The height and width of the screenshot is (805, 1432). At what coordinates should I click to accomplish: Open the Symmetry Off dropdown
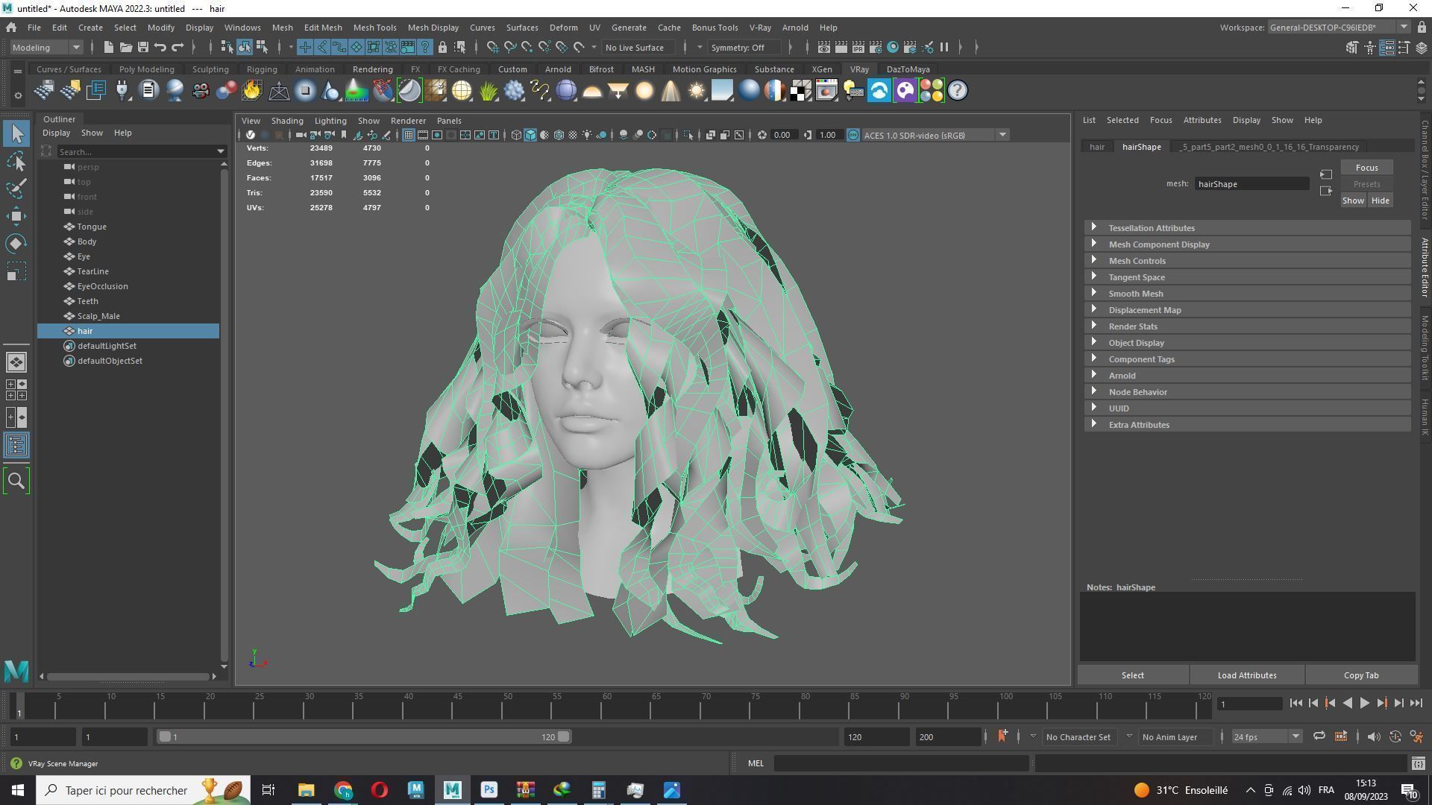point(746,48)
